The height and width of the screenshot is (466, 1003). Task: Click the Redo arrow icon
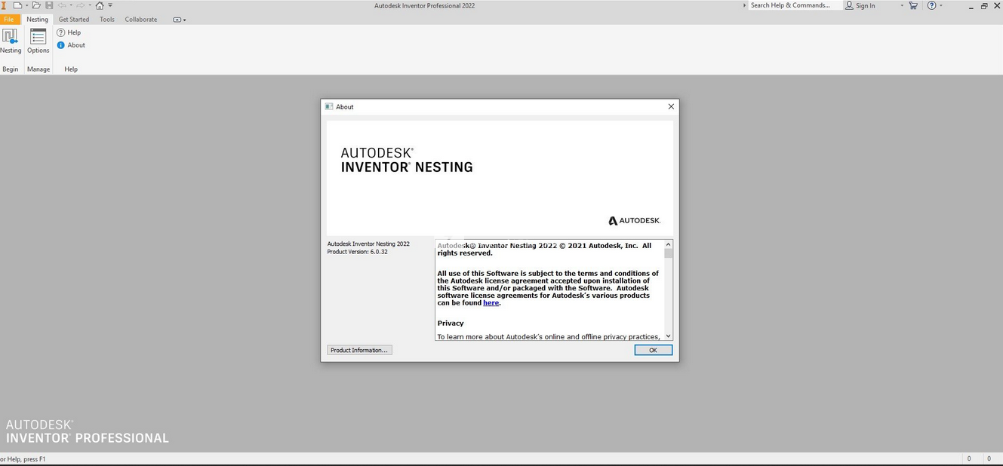(x=81, y=5)
